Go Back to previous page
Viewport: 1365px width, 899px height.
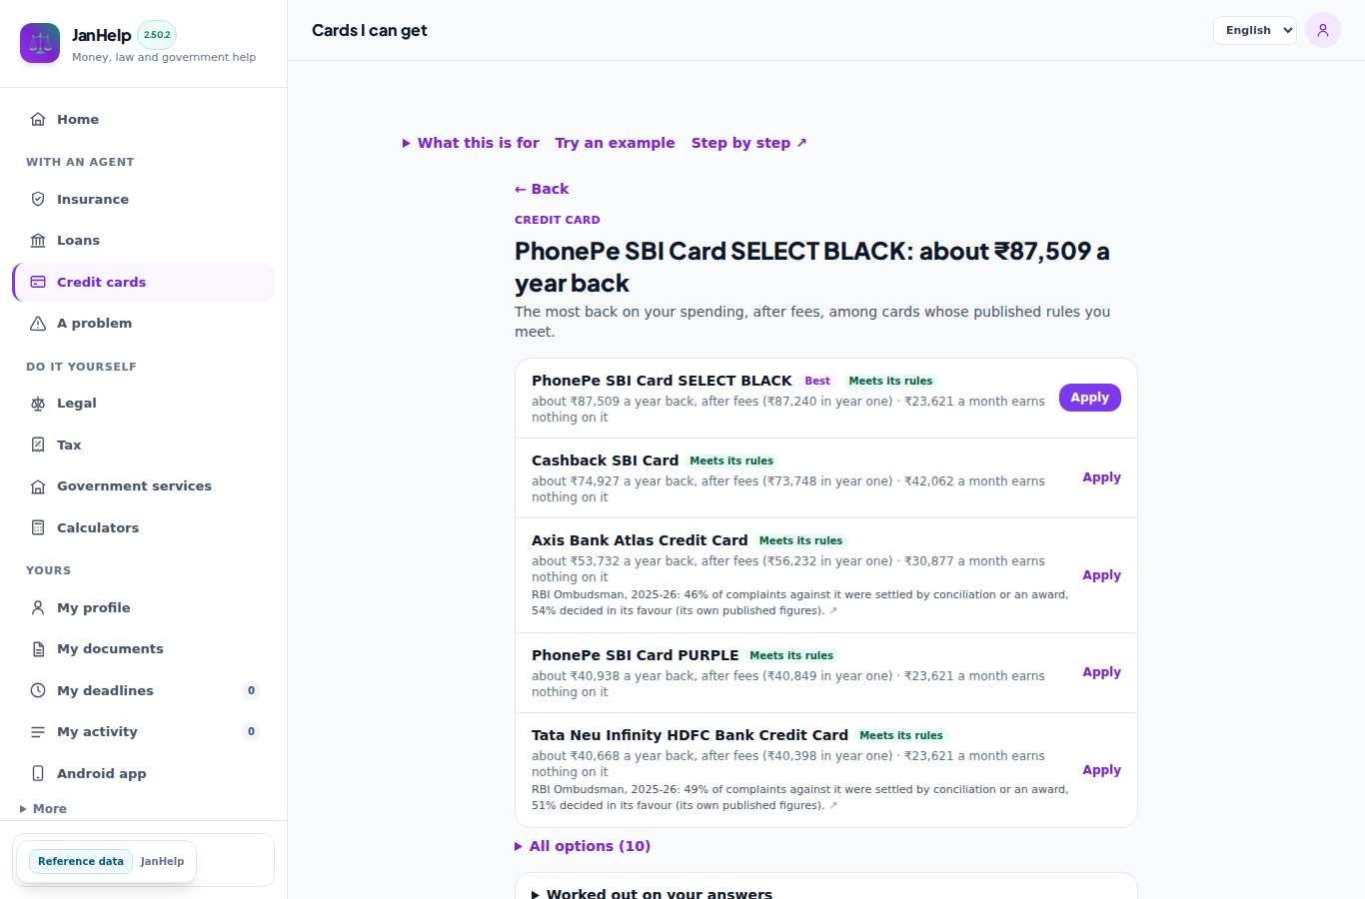coord(542,189)
